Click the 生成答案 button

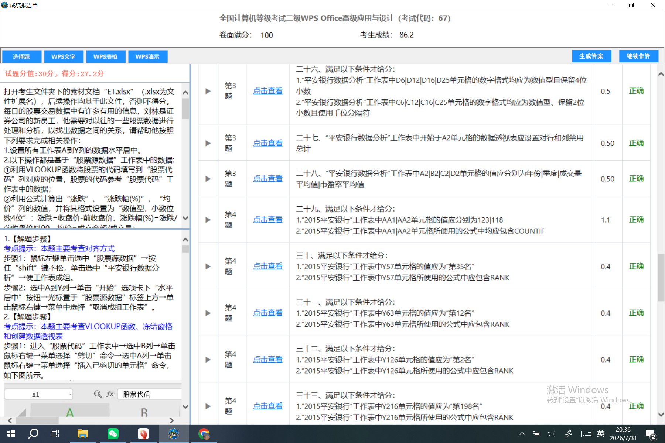click(591, 56)
